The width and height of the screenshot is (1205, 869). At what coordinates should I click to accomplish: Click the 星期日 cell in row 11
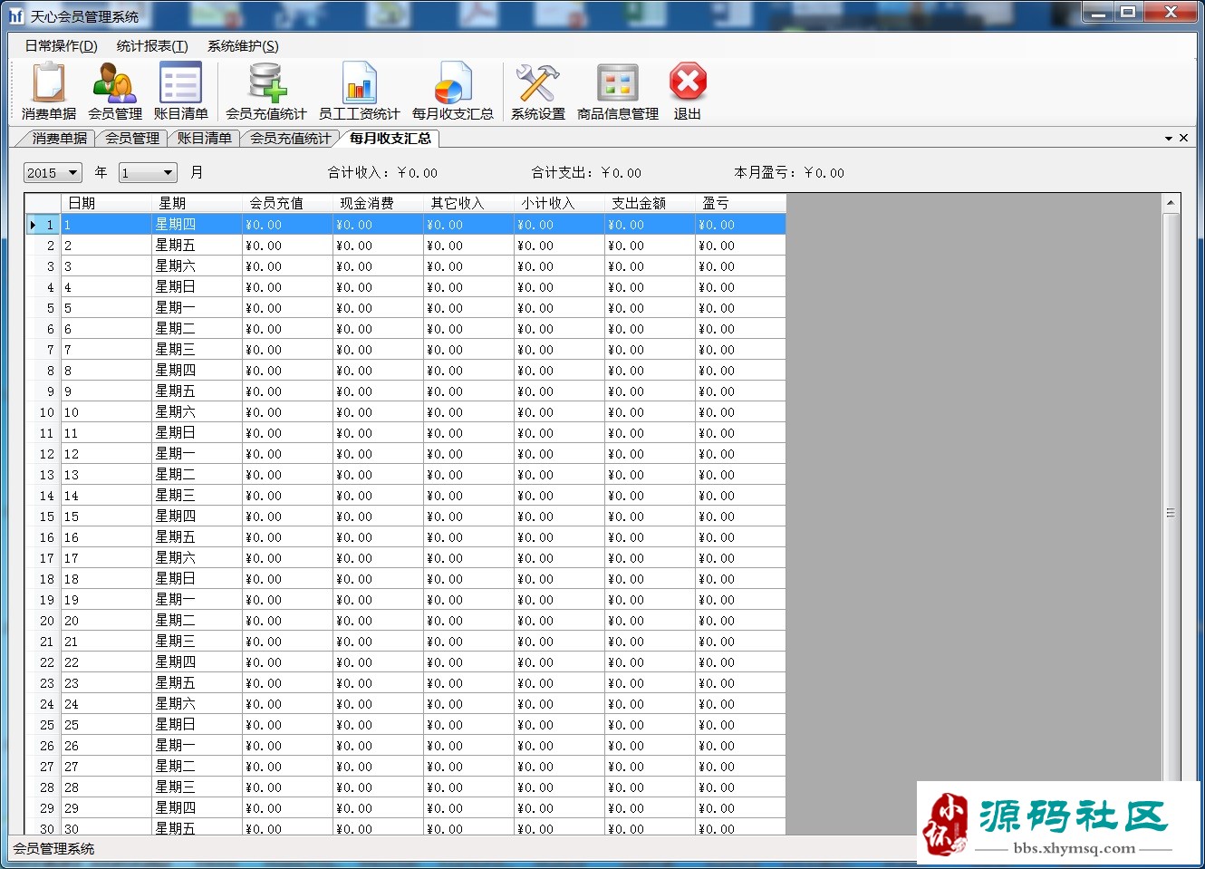[197, 433]
